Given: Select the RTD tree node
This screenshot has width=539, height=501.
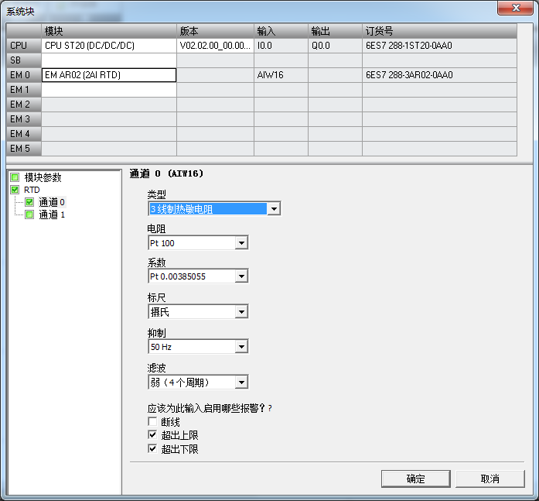Looking at the screenshot, I should pyautogui.click(x=32, y=190).
